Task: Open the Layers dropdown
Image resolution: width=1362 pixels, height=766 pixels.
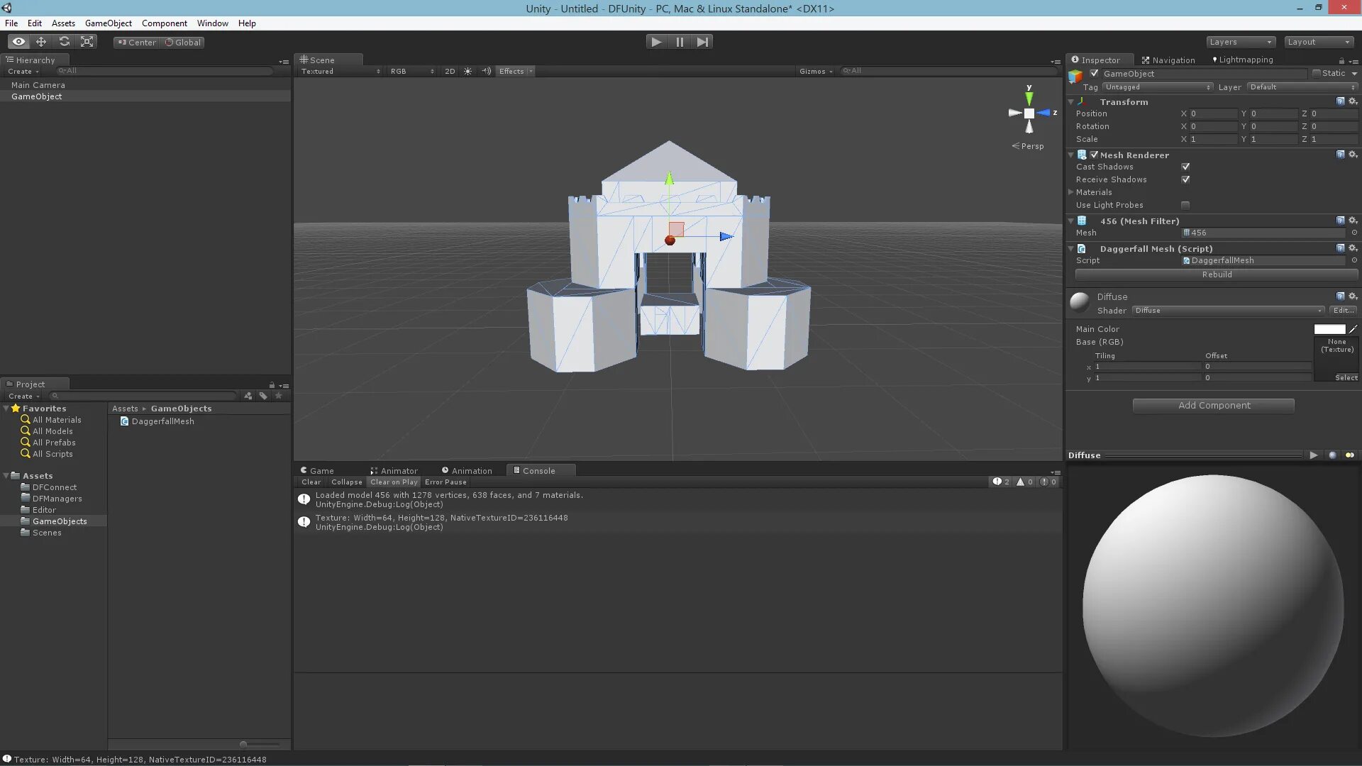Action: 1240,42
